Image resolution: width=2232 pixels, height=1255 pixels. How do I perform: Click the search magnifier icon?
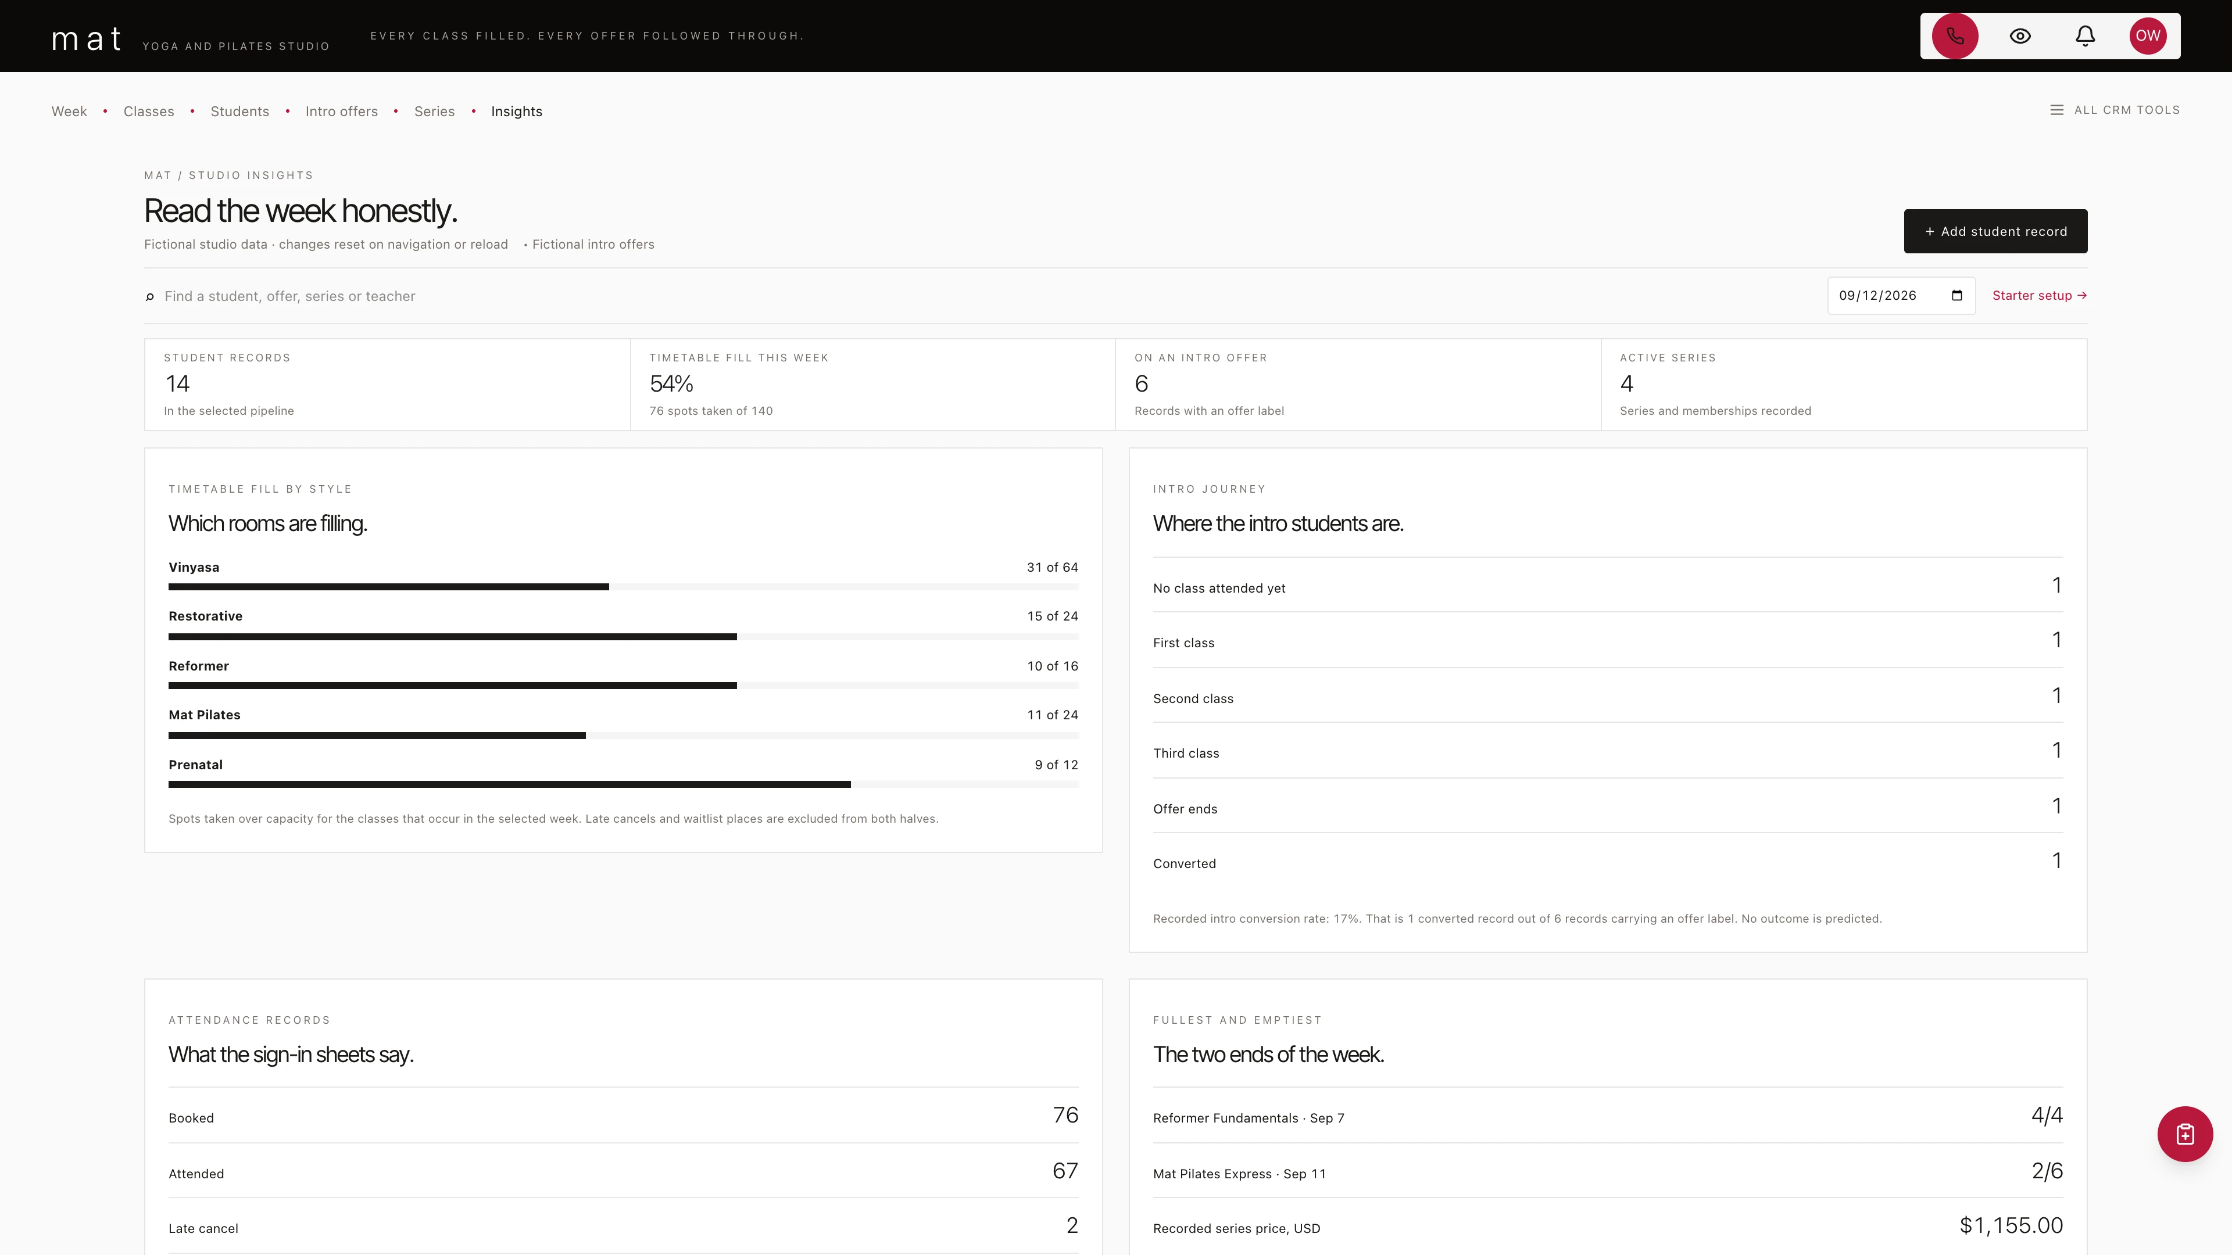tap(150, 297)
